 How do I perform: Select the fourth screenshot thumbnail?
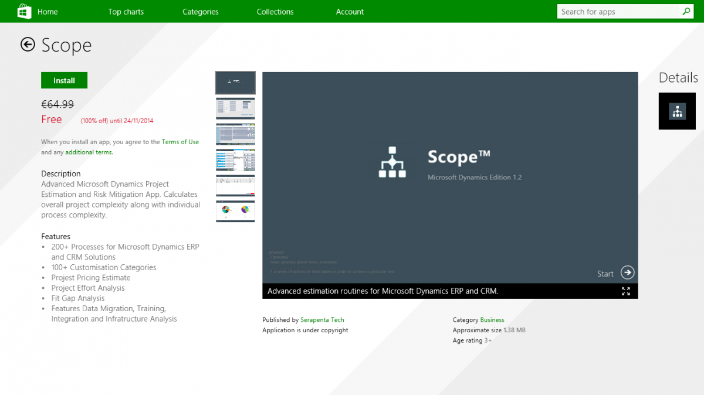coord(235,159)
